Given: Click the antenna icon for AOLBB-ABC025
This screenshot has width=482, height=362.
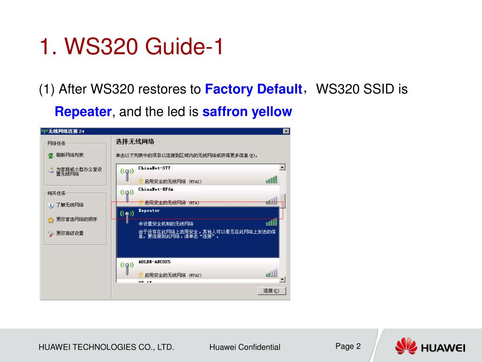Looking at the screenshot, I should tap(127, 268).
